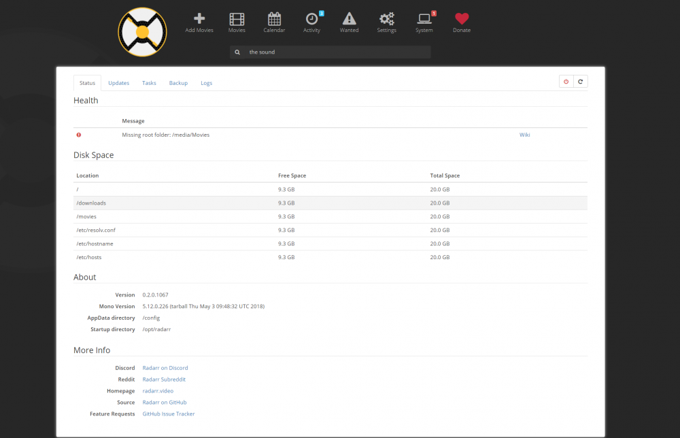The height and width of the screenshot is (438, 680).
Task: Click the red shutdown power button
Action: click(566, 82)
